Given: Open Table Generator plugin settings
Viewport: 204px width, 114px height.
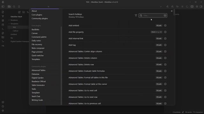Looking at the screenshot, I should 38,85.
